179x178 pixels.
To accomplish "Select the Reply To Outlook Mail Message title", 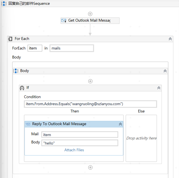I will point(59,124).
